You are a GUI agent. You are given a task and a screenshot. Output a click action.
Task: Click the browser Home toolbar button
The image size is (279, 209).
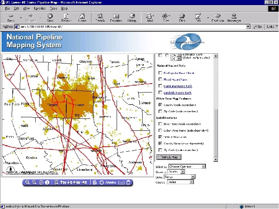82,17
